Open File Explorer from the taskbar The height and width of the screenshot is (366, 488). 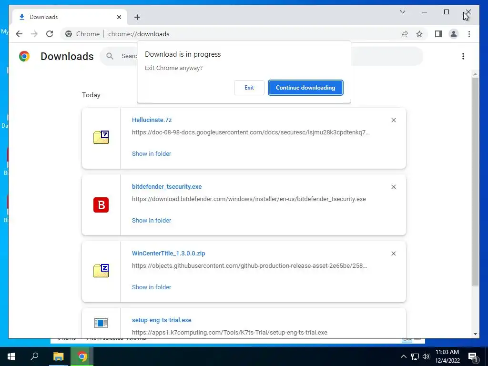58,356
